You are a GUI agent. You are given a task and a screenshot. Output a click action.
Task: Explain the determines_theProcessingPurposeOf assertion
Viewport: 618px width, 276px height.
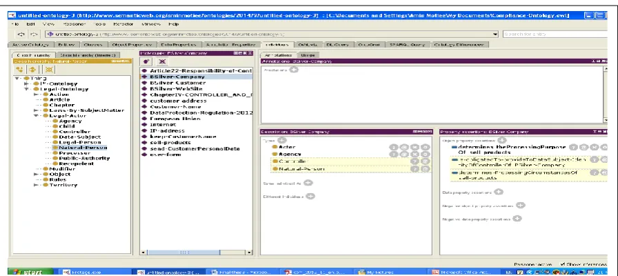(574, 147)
